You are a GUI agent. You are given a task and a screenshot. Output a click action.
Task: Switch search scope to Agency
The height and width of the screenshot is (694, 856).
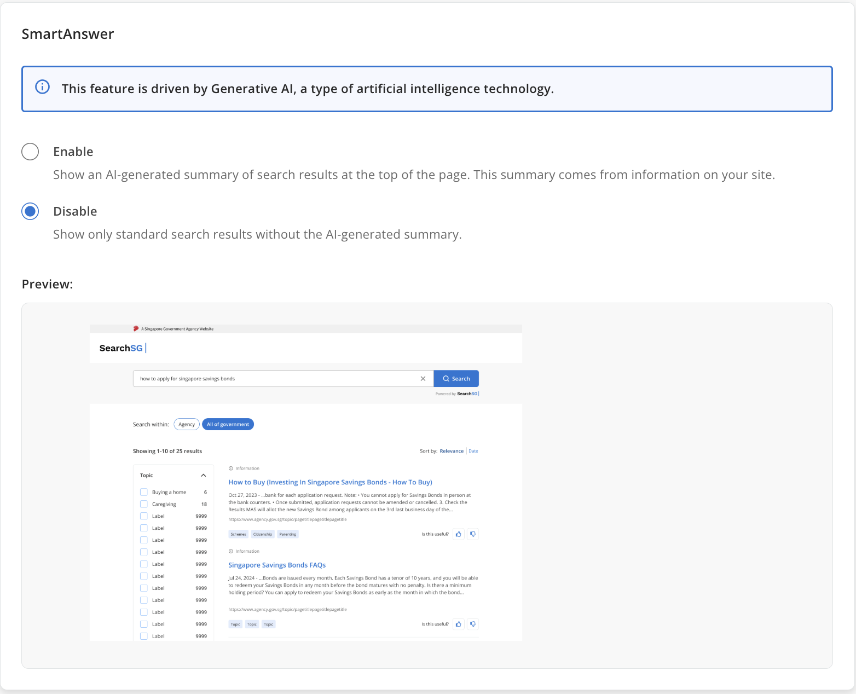tap(186, 424)
